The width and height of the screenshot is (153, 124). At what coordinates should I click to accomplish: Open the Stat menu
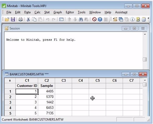point(47,12)
